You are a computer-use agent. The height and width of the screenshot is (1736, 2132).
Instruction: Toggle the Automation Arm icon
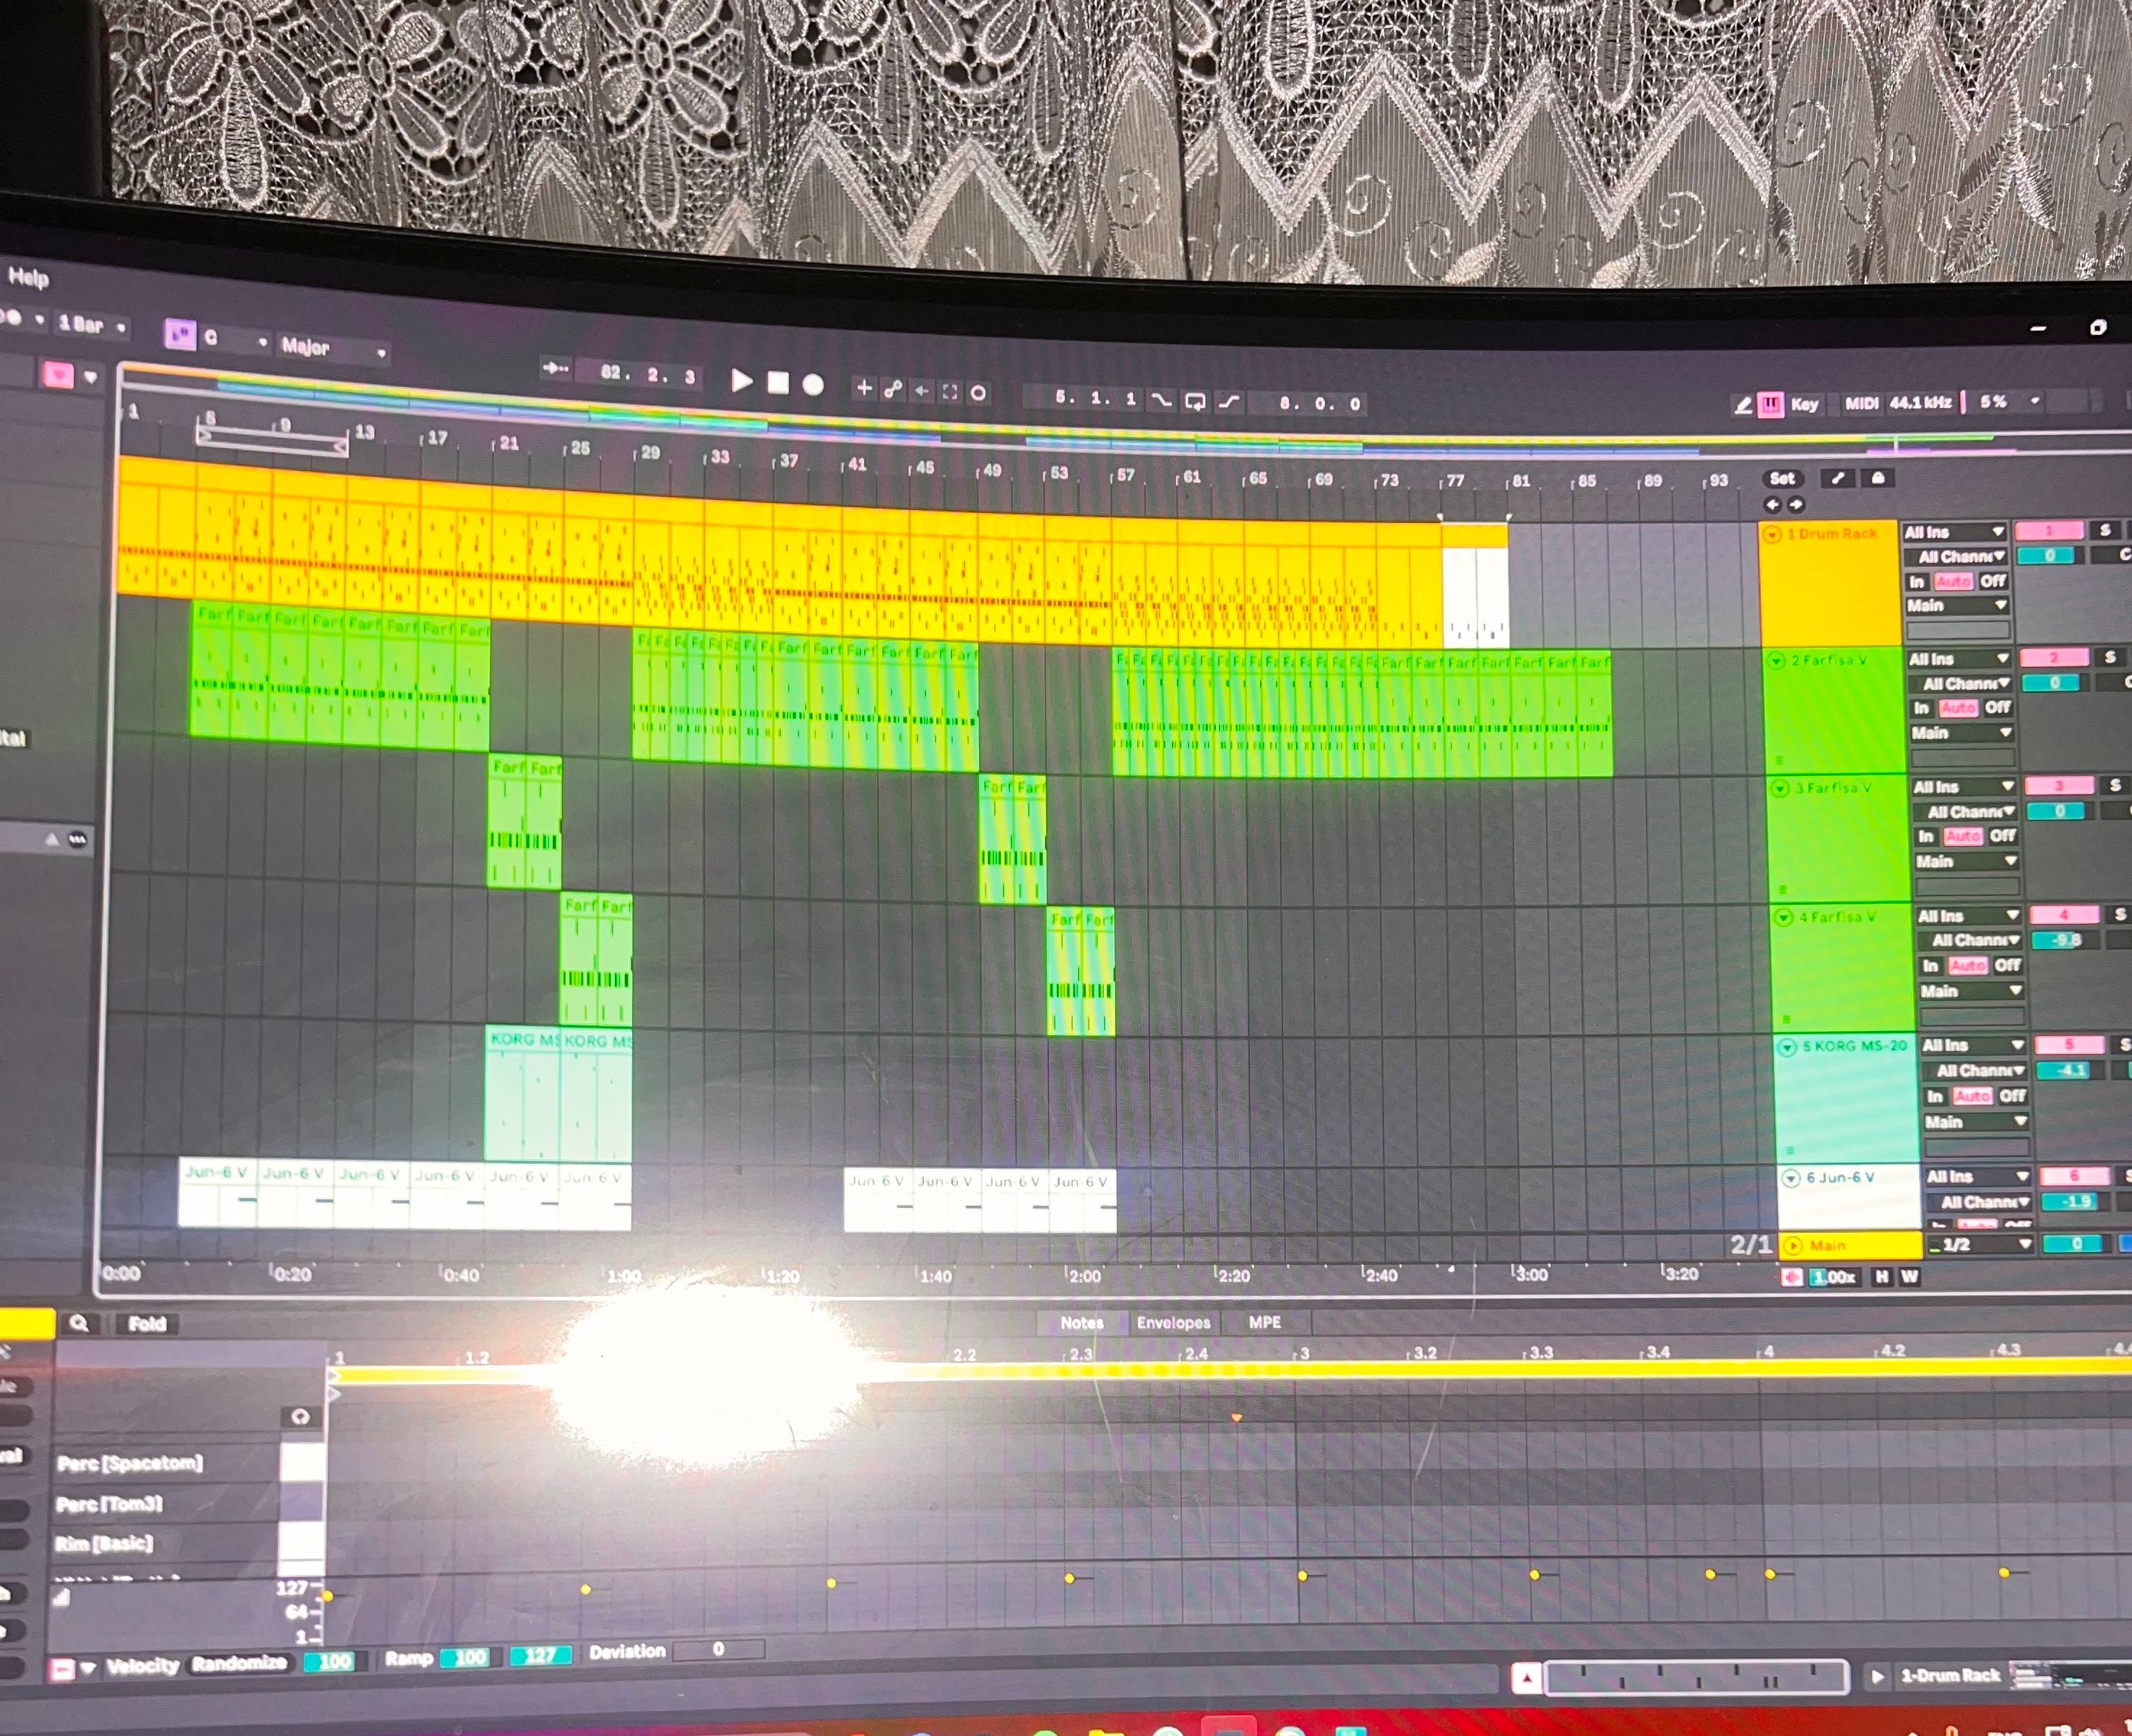tap(893, 389)
